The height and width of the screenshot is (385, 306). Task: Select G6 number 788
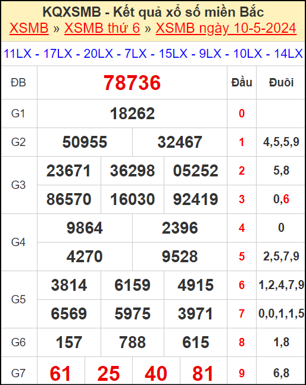click(x=132, y=343)
